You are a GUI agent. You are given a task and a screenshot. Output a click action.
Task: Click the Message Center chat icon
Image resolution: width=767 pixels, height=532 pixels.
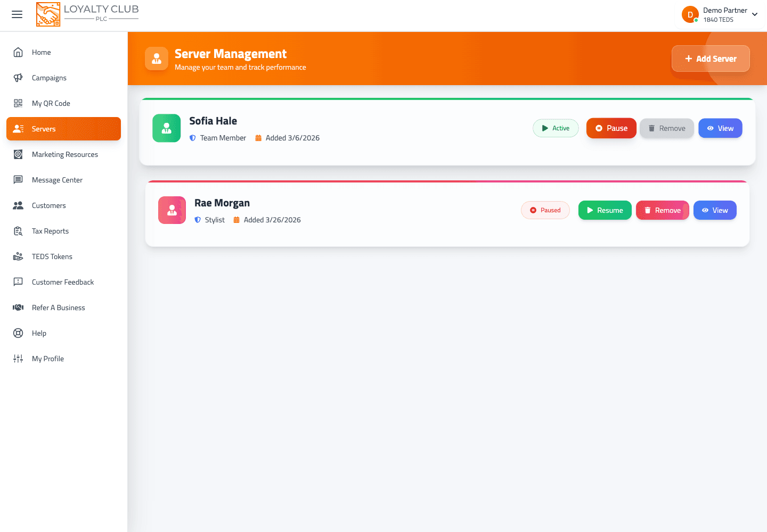click(x=18, y=180)
